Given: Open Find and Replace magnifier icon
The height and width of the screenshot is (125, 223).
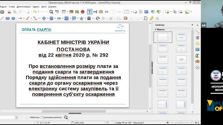Looking at the screenshot, I should coord(51,12).
